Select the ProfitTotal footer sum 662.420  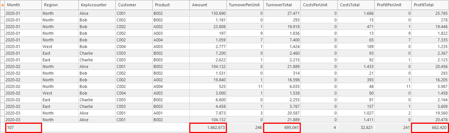tap(430, 127)
